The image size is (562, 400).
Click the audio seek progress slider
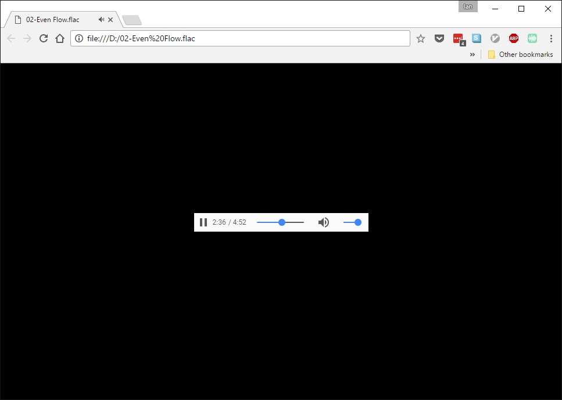[x=280, y=222]
